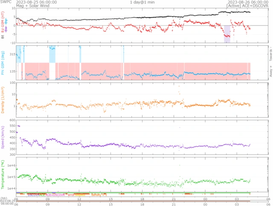
Task: Click the 315 tick on Phi axis
Action: click(11, 54)
